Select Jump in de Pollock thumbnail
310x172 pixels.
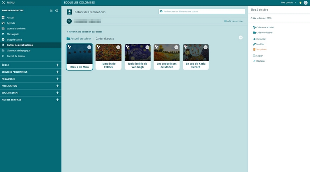108,52
